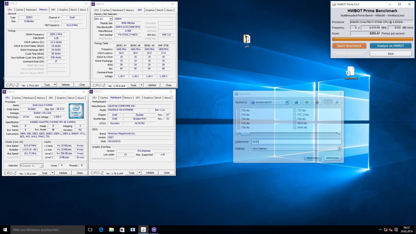Open the Action Center notifications icon
This screenshot has width=416, height=234.
tap(396, 230)
